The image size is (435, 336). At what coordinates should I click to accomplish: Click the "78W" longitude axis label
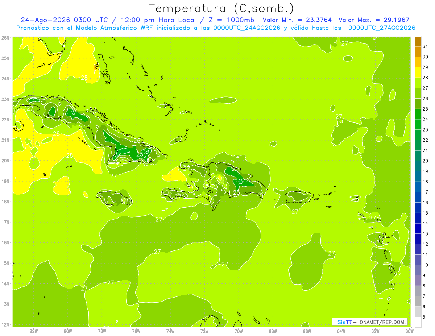coord(102,331)
